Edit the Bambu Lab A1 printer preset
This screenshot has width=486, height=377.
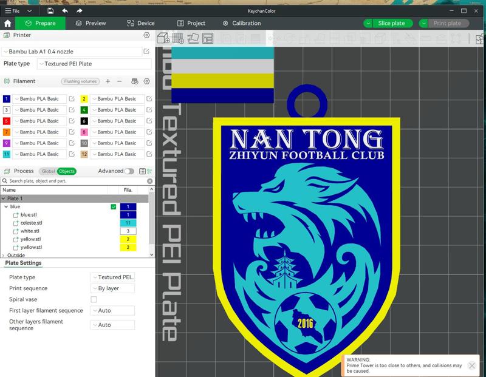146,52
